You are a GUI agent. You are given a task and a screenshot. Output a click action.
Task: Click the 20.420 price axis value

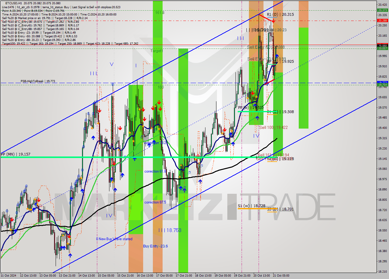(x=382, y=5)
